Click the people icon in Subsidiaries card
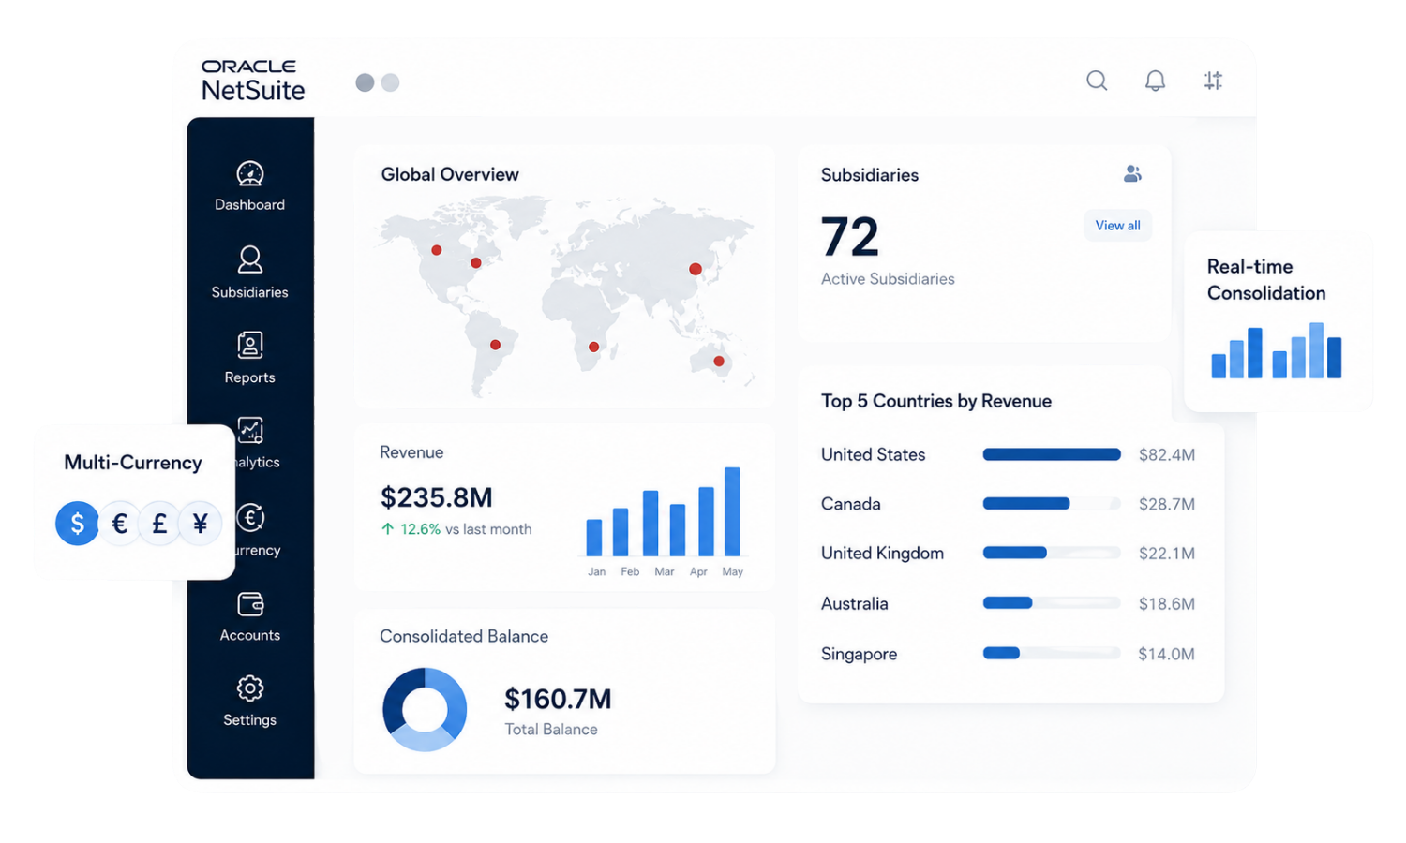Image resolution: width=1406 pixels, height=843 pixels. [1132, 174]
